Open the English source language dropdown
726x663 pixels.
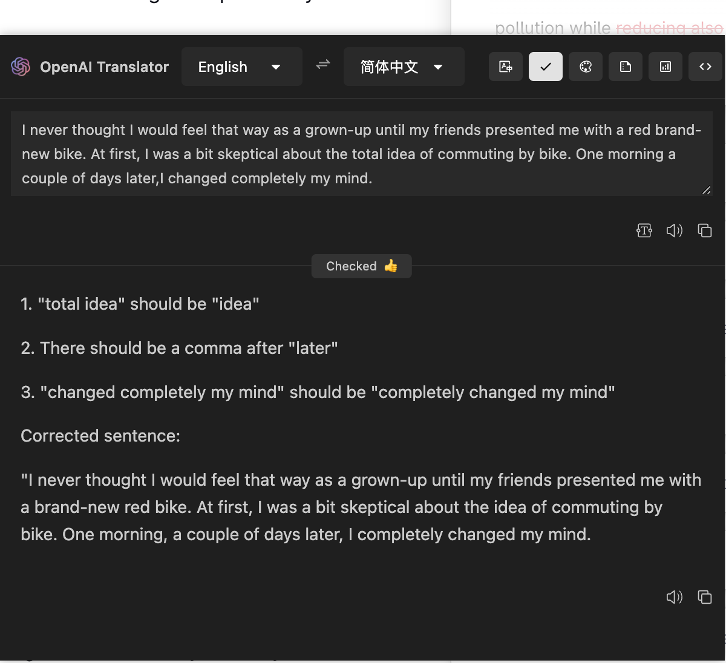point(241,67)
